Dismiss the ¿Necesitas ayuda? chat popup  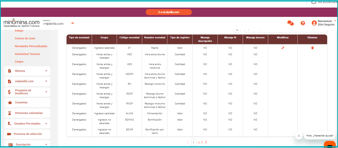click(299, 136)
